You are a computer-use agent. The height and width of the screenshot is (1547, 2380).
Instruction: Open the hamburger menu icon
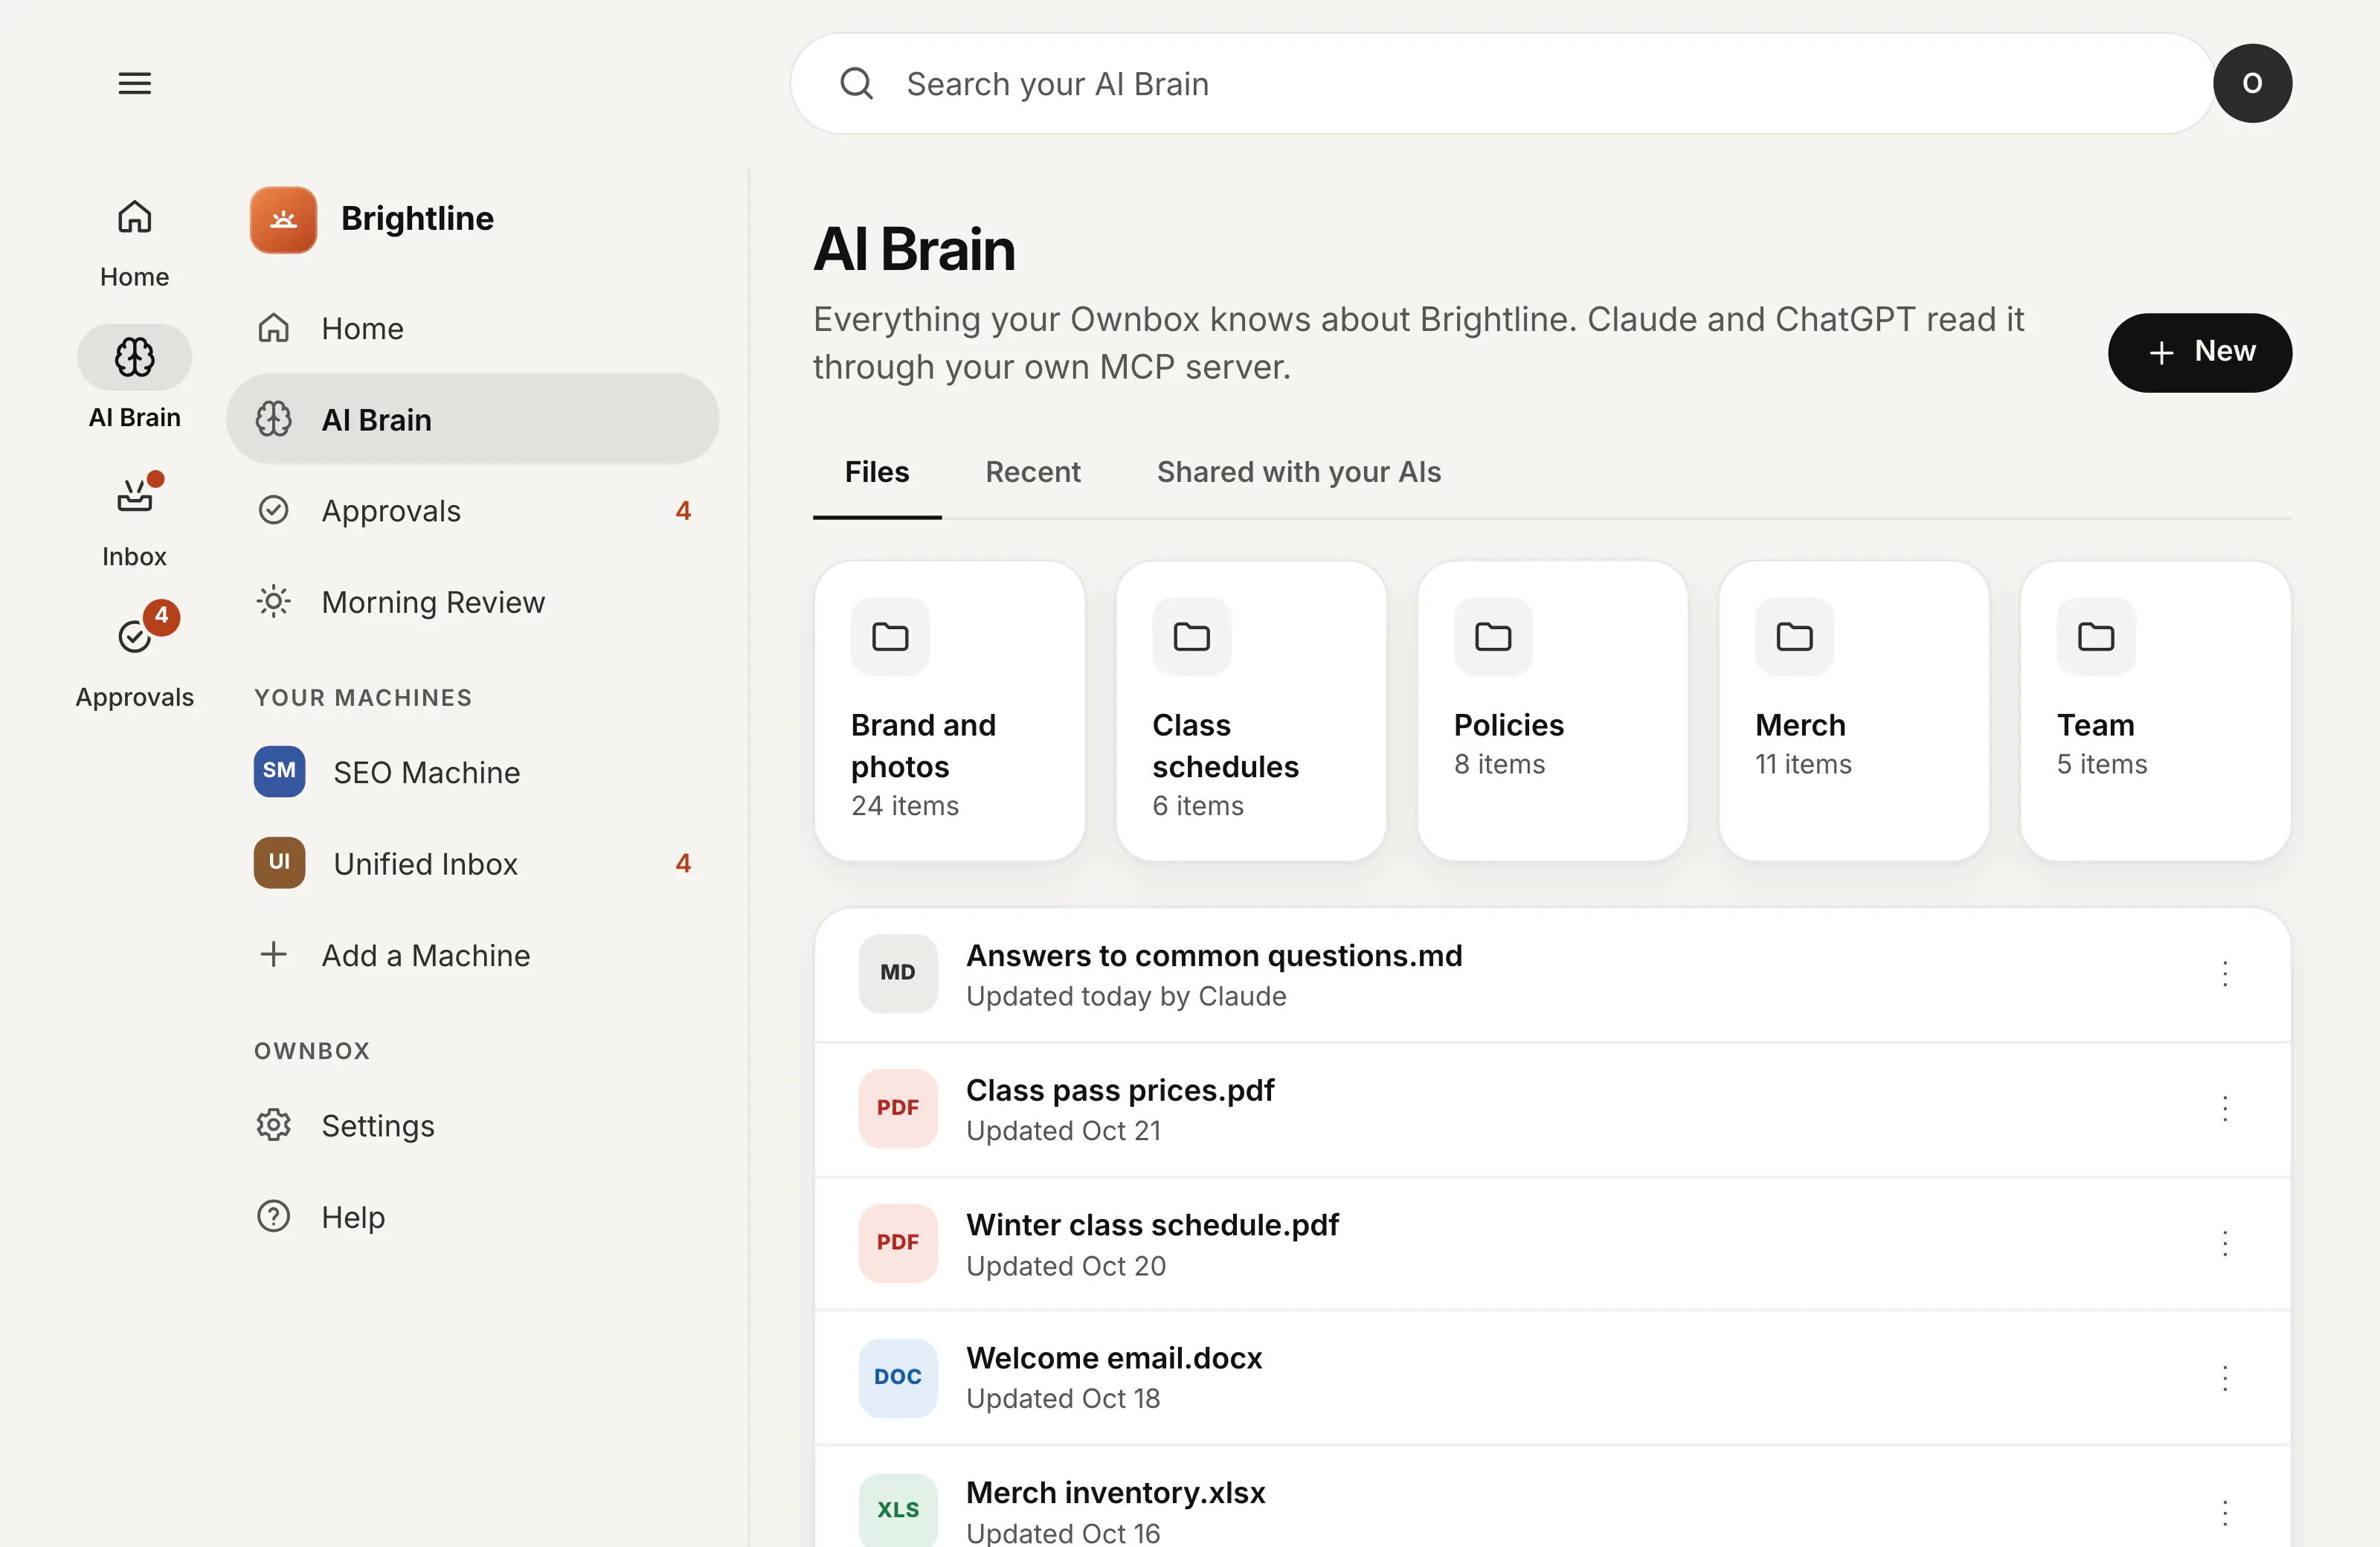click(x=134, y=83)
